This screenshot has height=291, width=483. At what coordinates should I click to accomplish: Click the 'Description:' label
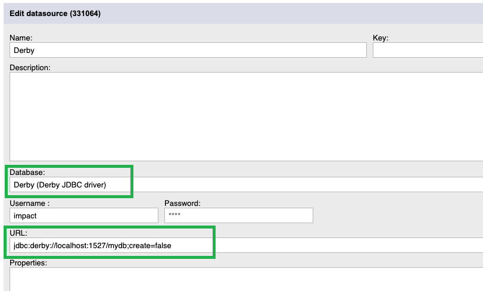click(x=30, y=68)
